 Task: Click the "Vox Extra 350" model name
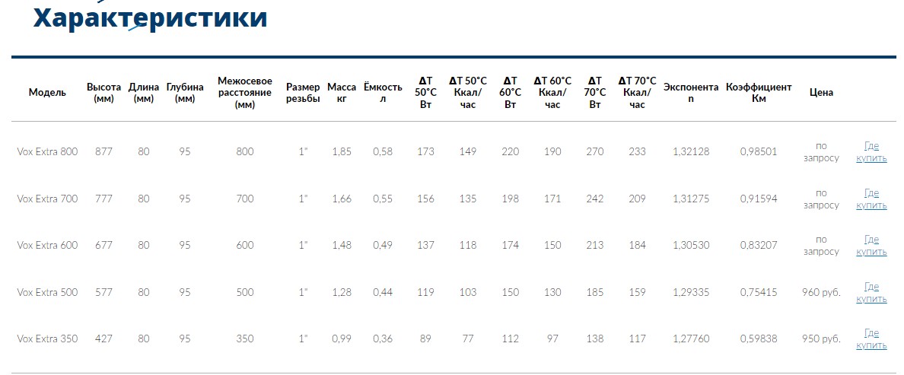pyautogui.click(x=47, y=338)
